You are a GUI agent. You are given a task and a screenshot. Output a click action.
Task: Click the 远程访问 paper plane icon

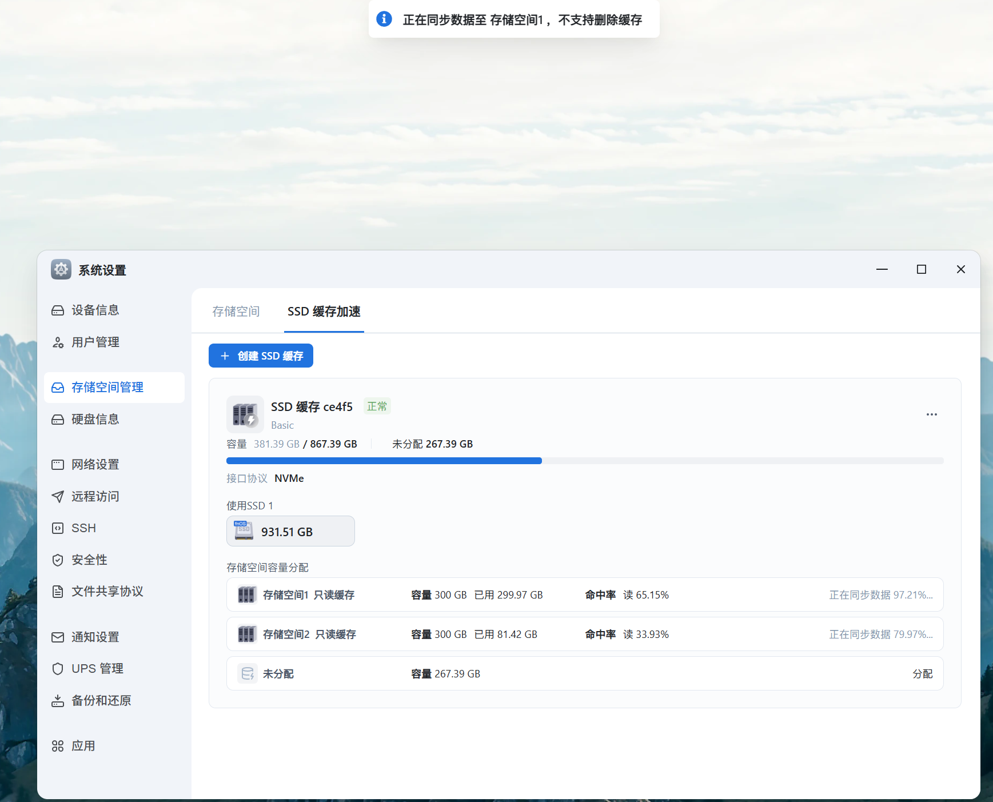58,496
